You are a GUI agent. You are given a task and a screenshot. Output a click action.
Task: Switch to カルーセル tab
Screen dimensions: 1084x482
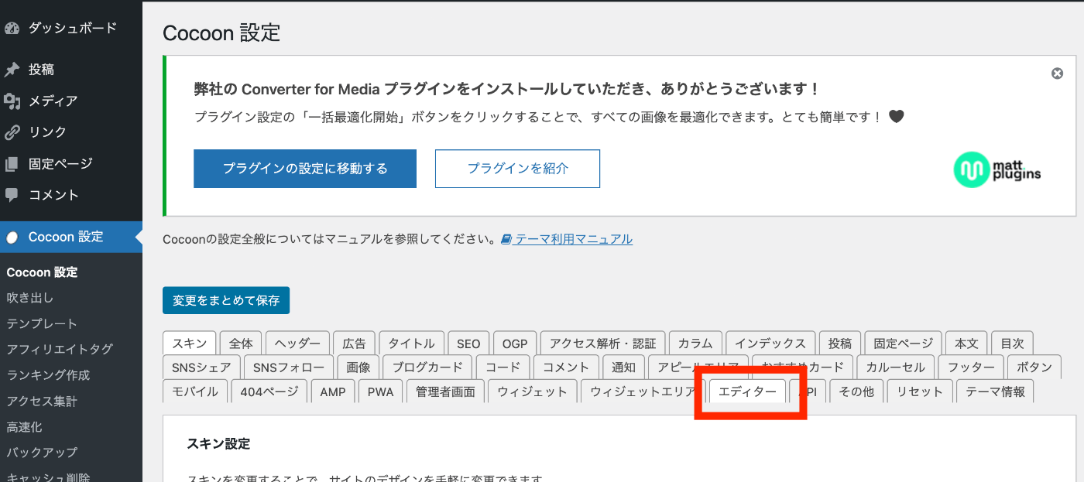tap(896, 367)
